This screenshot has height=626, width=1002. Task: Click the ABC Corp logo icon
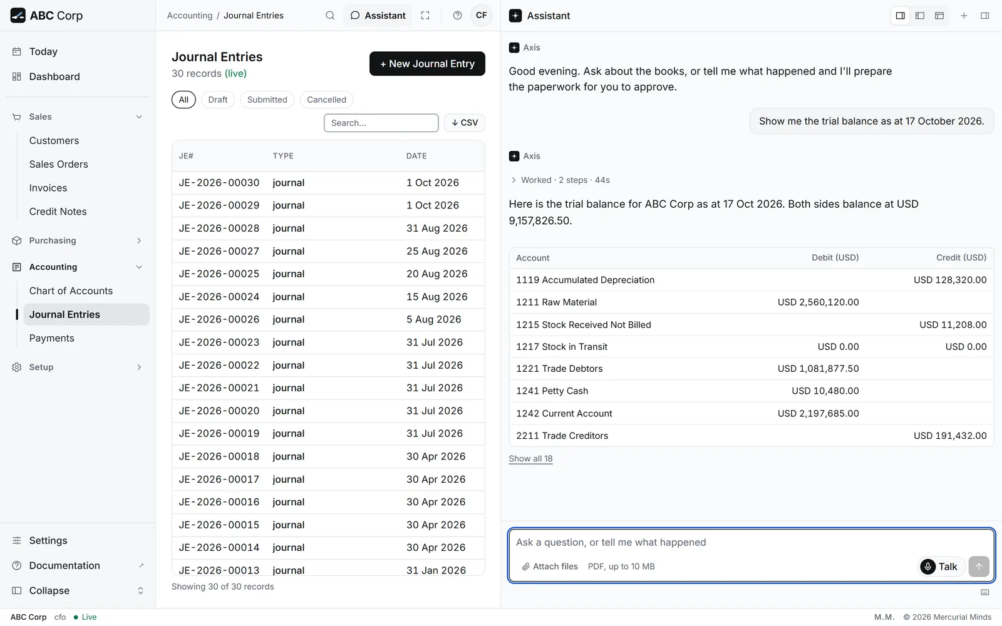click(18, 16)
